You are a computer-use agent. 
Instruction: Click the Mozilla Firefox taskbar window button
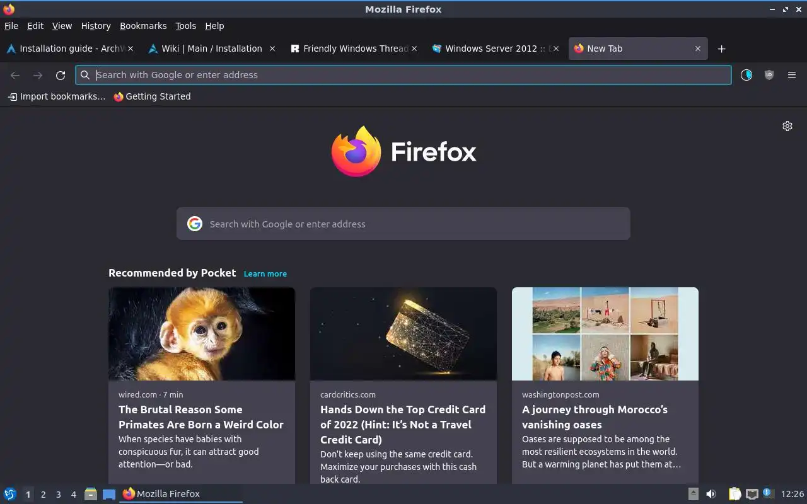[181, 494]
